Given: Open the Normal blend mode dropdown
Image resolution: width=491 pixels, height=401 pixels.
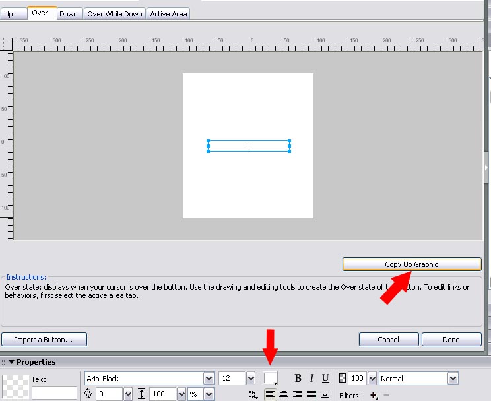Looking at the screenshot, I should (453, 379).
